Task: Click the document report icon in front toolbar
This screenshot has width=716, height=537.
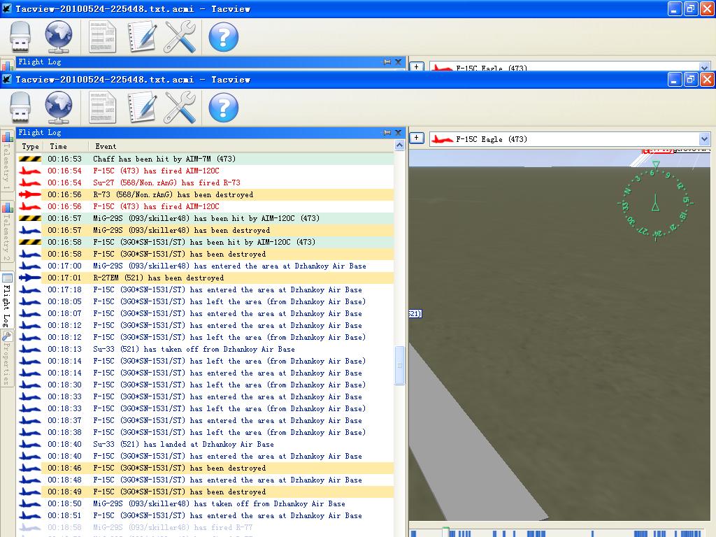Action: coord(102,108)
